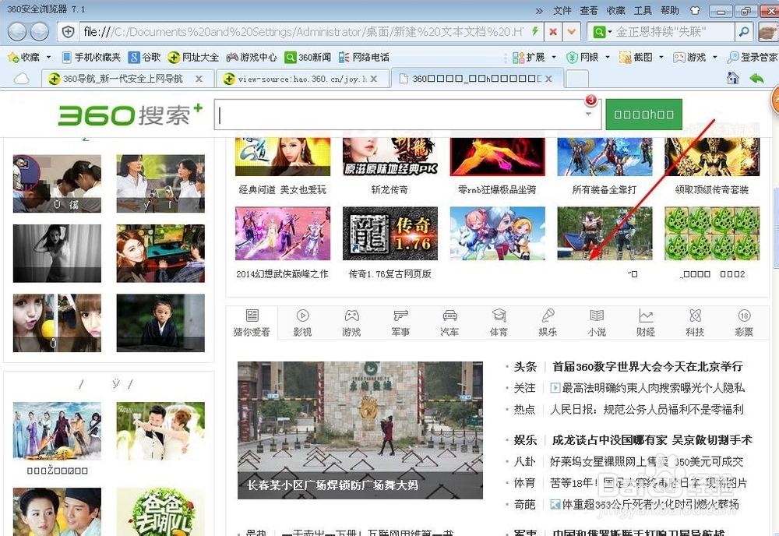The height and width of the screenshot is (536, 779).
Task: Open headline 首届360数字世界大会今天在北京举行
Action: coord(647,367)
